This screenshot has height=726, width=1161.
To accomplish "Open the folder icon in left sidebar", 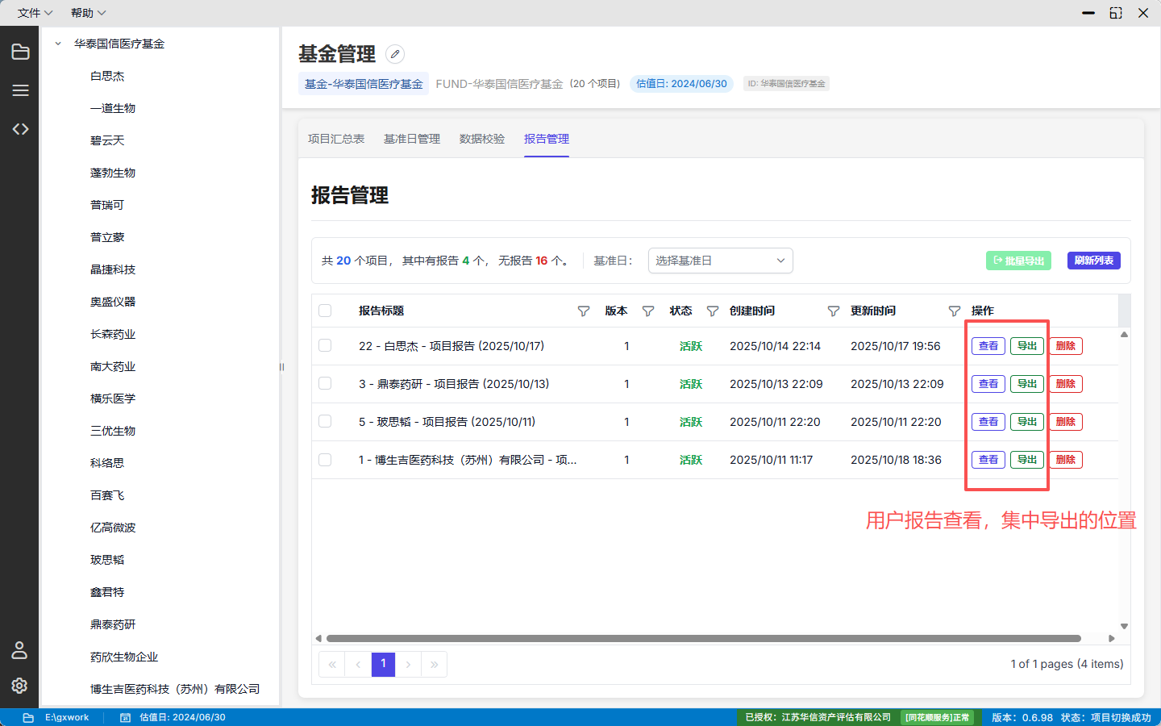I will point(20,52).
